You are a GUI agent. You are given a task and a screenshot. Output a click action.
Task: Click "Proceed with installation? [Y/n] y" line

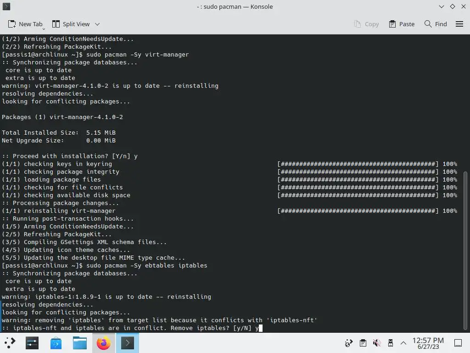click(x=70, y=156)
